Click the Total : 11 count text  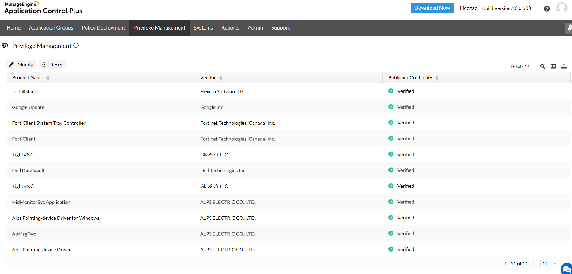pyautogui.click(x=520, y=67)
